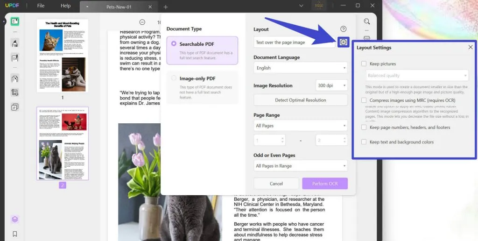Click the Perform OCR button
Image resolution: width=478 pixels, height=241 pixels.
325,184
